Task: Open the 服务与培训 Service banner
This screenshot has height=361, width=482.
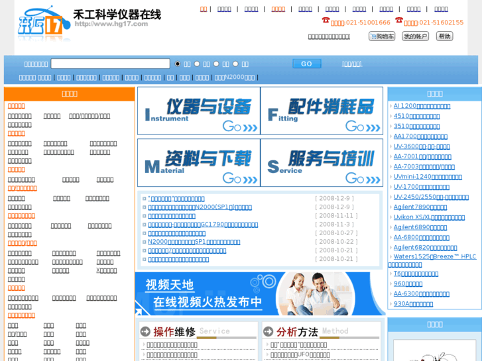Action: [322, 162]
